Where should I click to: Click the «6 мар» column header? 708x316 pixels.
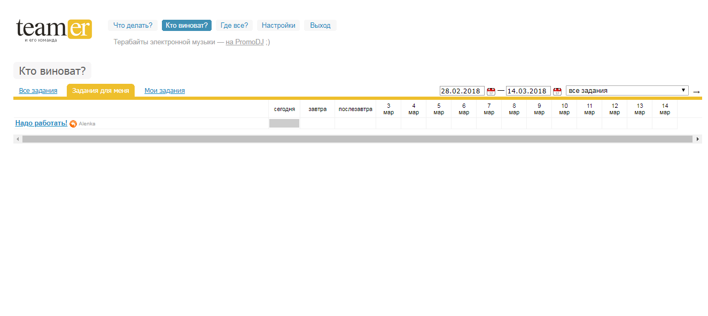pos(464,109)
